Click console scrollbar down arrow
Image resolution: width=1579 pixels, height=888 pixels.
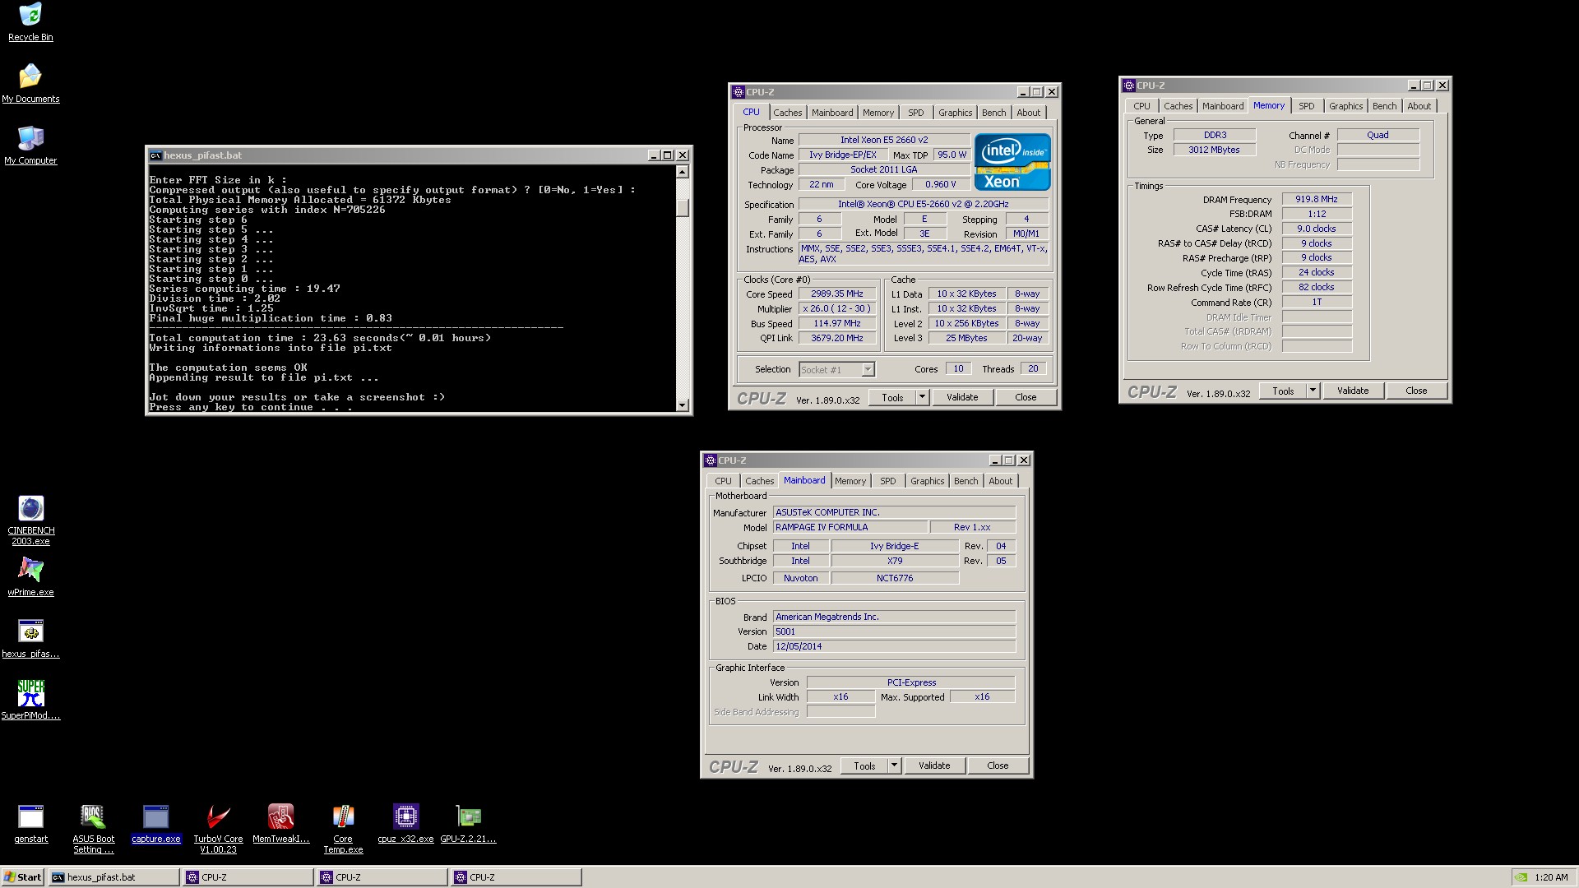coord(682,405)
